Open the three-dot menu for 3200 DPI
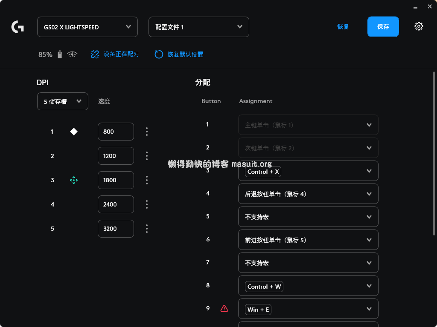The height and width of the screenshot is (327, 437). [147, 229]
